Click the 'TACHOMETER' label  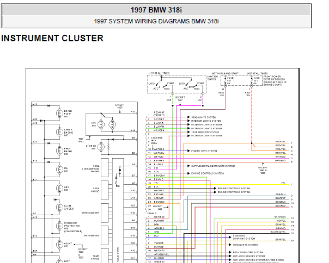tap(92, 236)
